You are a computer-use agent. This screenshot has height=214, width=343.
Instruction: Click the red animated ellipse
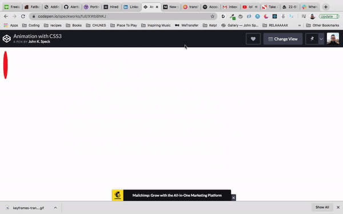(x=6, y=65)
